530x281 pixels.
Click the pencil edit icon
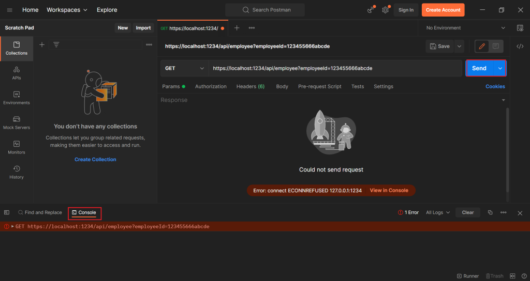482,46
